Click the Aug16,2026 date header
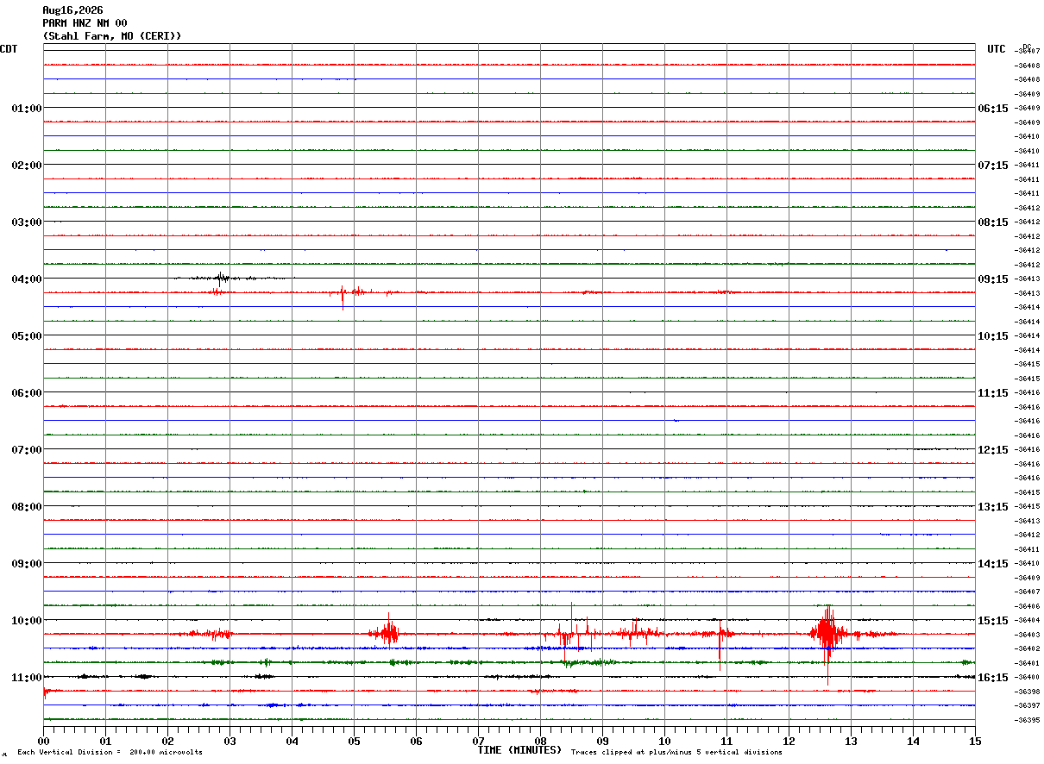 coord(72,10)
